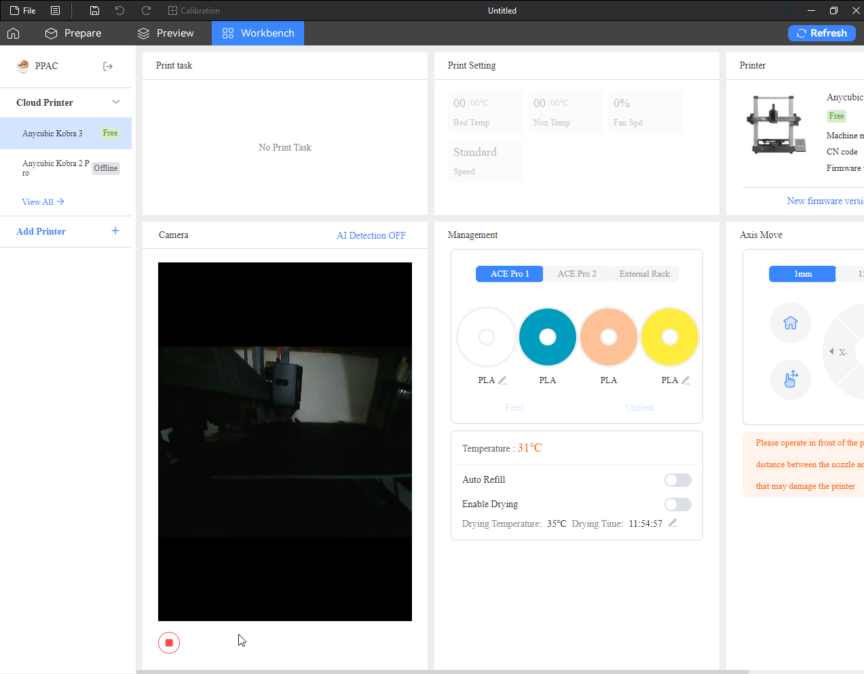
Task: Click the Undo arrow icon
Action: 119,11
